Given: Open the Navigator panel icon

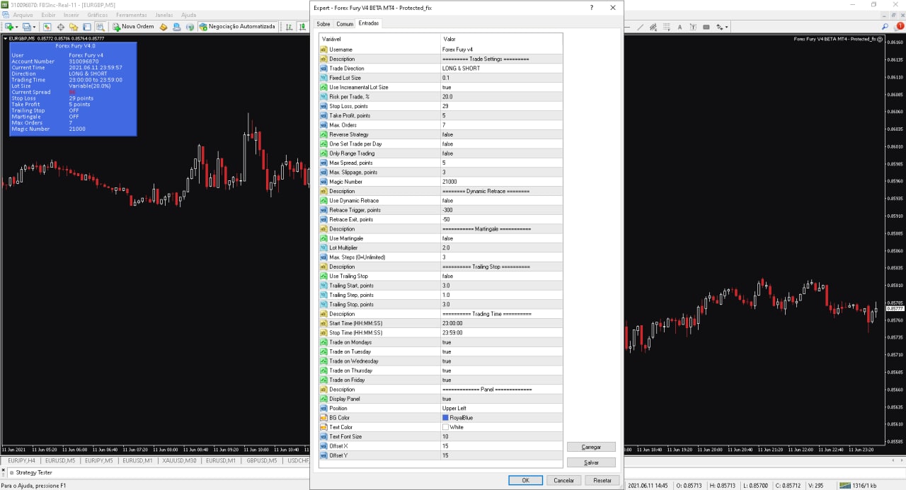Looking at the screenshot, I should [74, 26].
